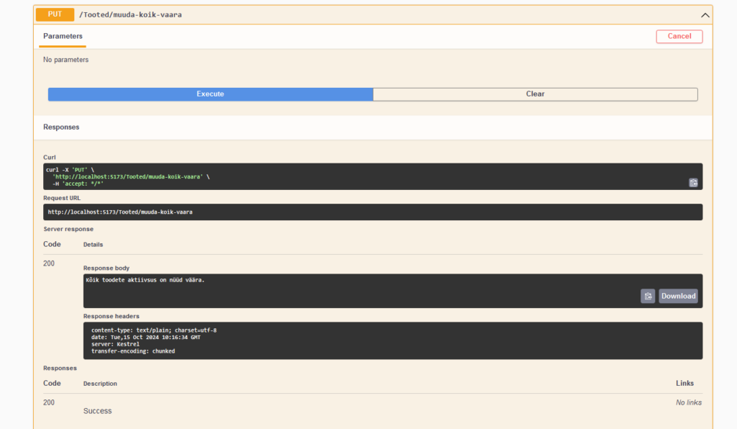The width and height of the screenshot is (737, 429).
Task: Download the response body
Action: coord(678,296)
